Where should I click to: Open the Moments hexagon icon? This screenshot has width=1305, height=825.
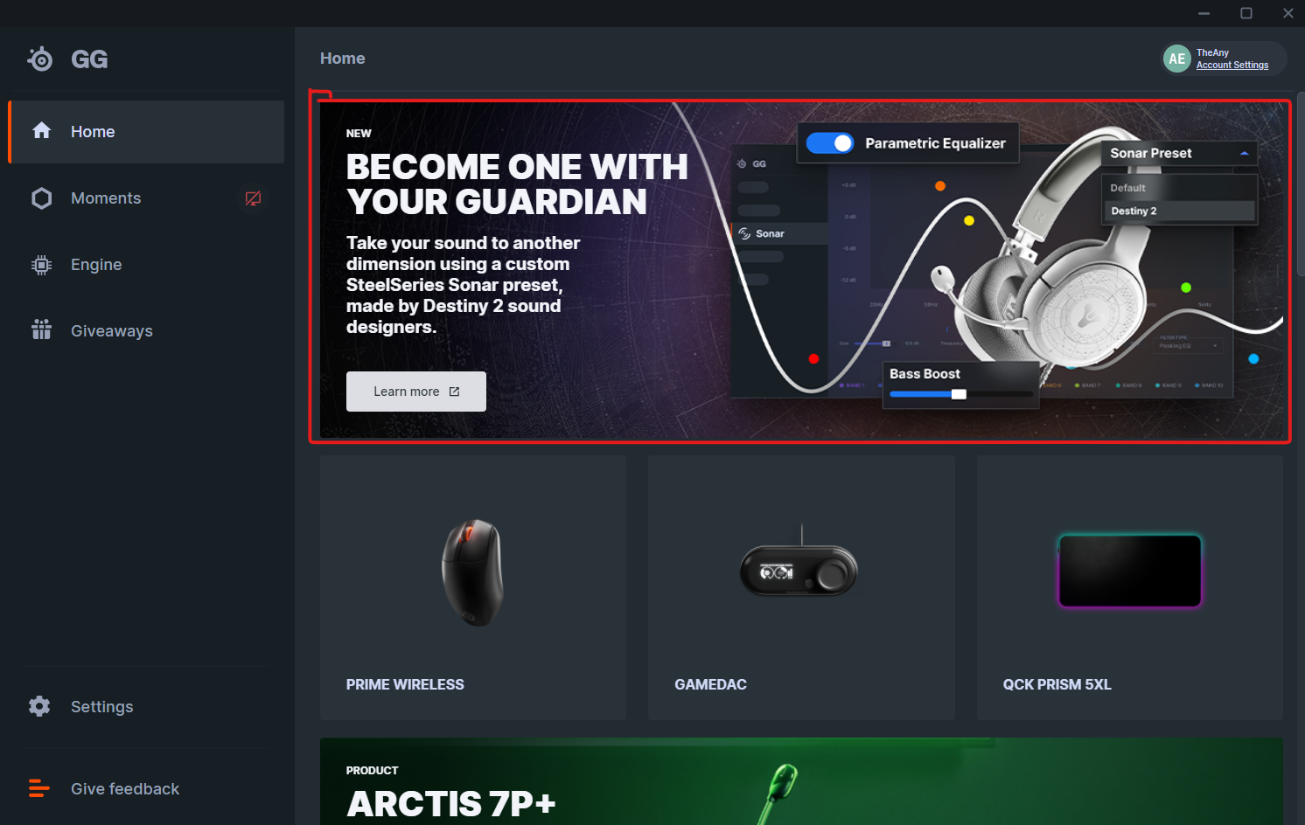(41, 198)
